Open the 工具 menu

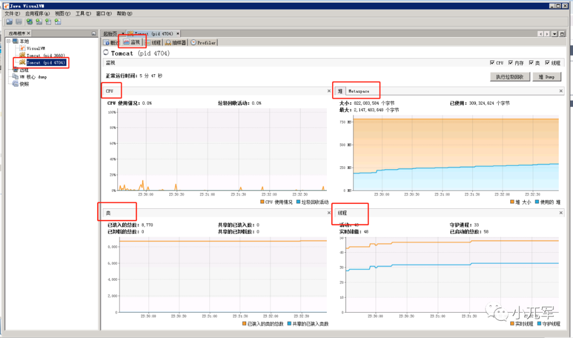(83, 13)
